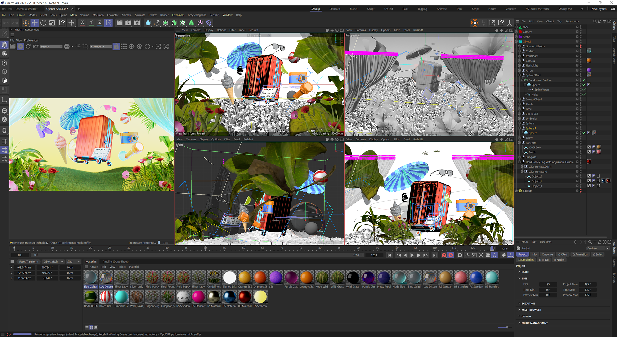The width and height of the screenshot is (617, 337).
Task: Select the Scale tool in top toolbar
Action: point(52,23)
